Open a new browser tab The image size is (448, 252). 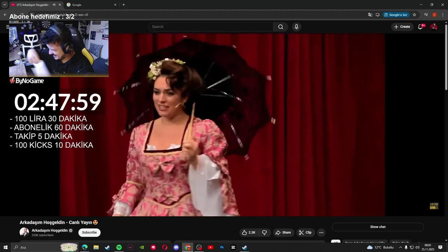point(124,5)
